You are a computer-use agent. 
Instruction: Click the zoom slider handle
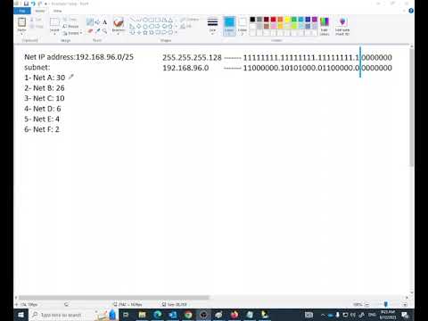[386, 304]
